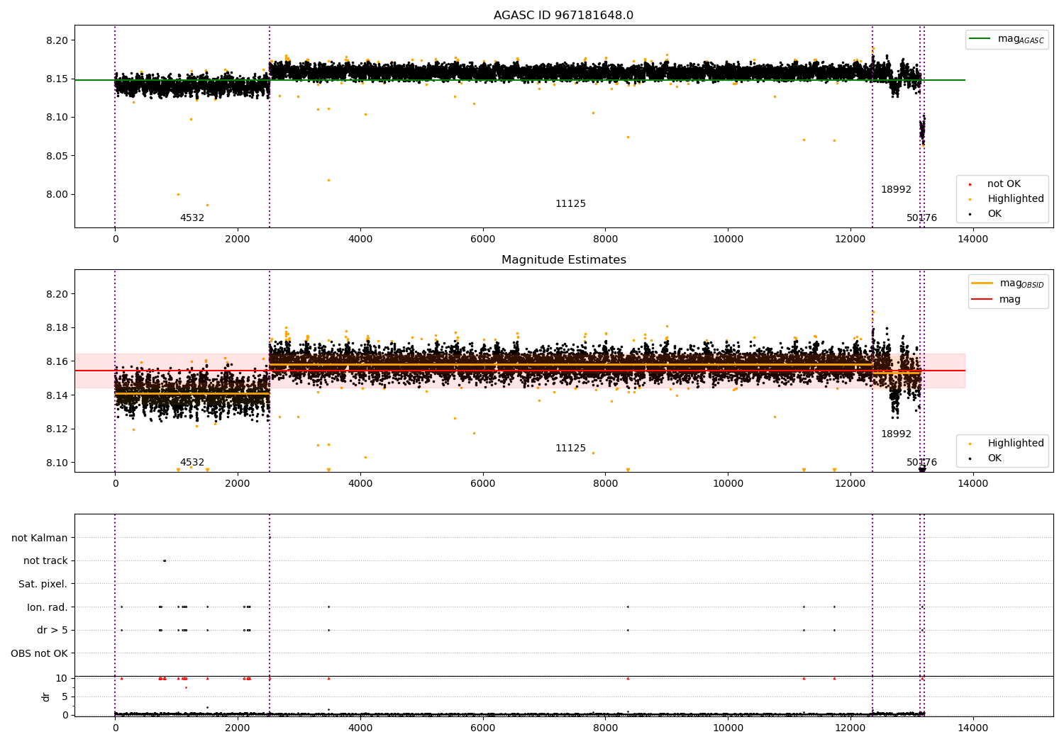The image size is (1064, 744).
Task: Click obsid label '18992' in the top panel
Action: [x=896, y=190]
